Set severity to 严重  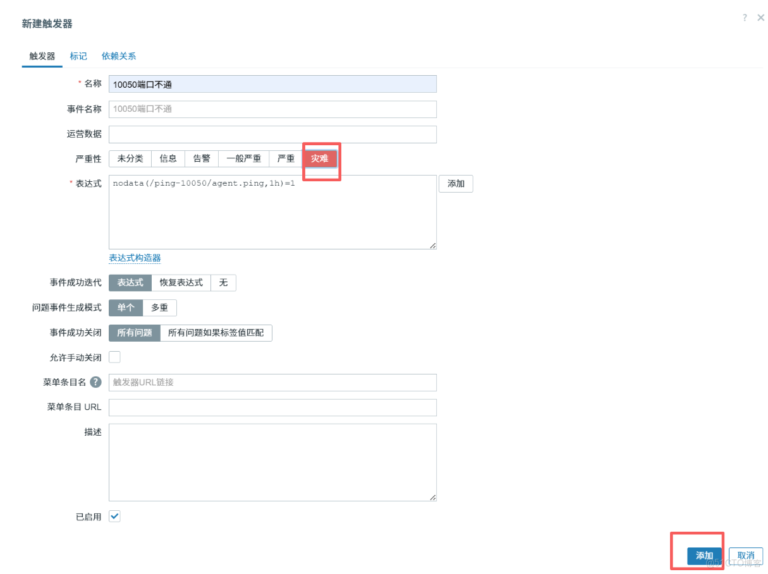286,158
